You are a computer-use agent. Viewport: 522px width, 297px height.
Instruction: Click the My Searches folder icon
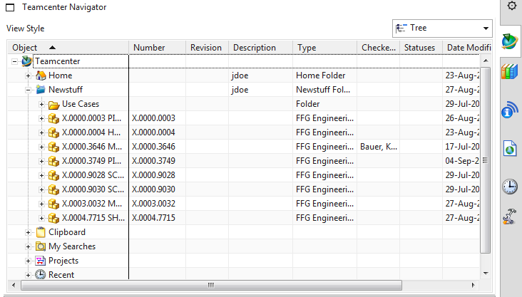[41, 246]
